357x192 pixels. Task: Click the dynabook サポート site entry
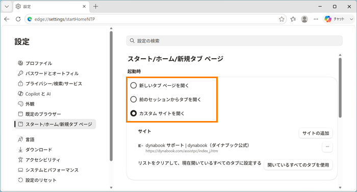[197, 145]
